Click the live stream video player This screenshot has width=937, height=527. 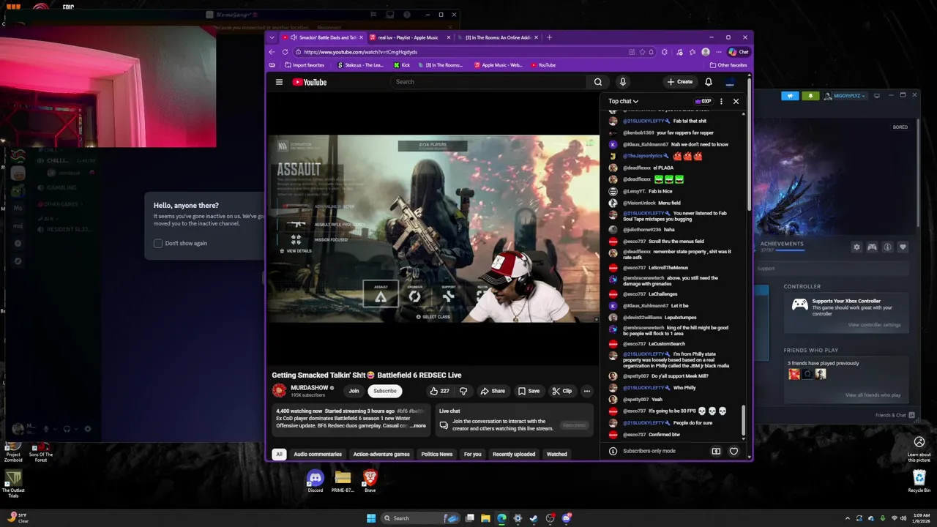[x=434, y=229]
